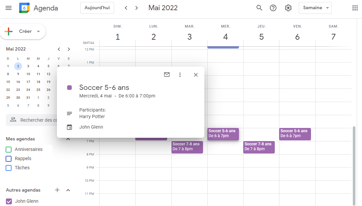Email the event participants envelope icon
The height and width of the screenshot is (206, 362).
[167, 74]
